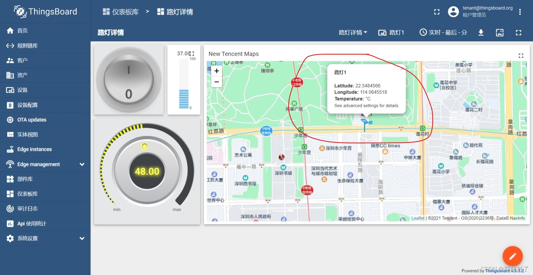Click the ThingsBoard logo
This screenshot has height=275, width=533.
[x=45, y=12]
